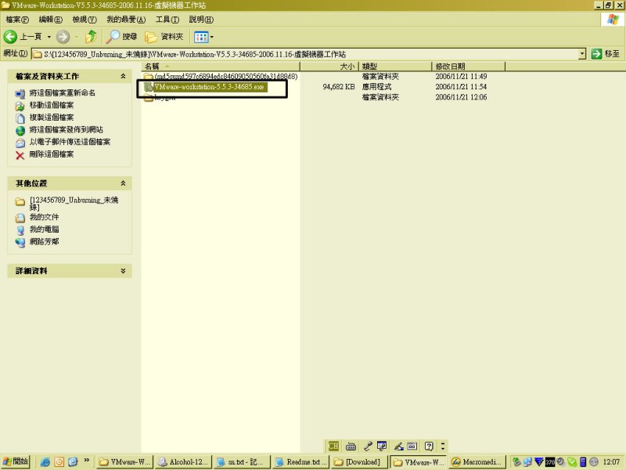Click the 2006/11/21 11:49 date cell
This screenshot has height=470, width=626.
tap(461, 76)
